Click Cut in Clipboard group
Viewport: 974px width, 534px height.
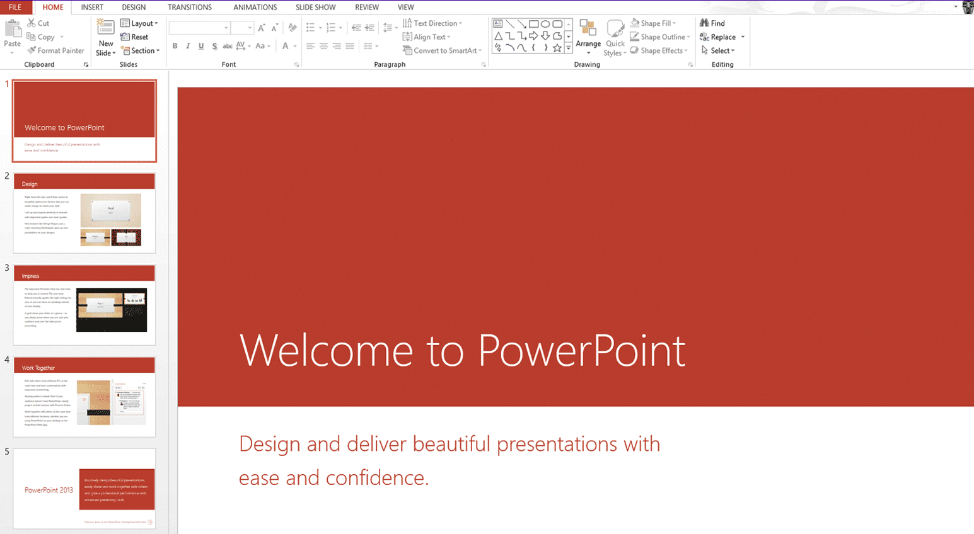[x=38, y=23]
